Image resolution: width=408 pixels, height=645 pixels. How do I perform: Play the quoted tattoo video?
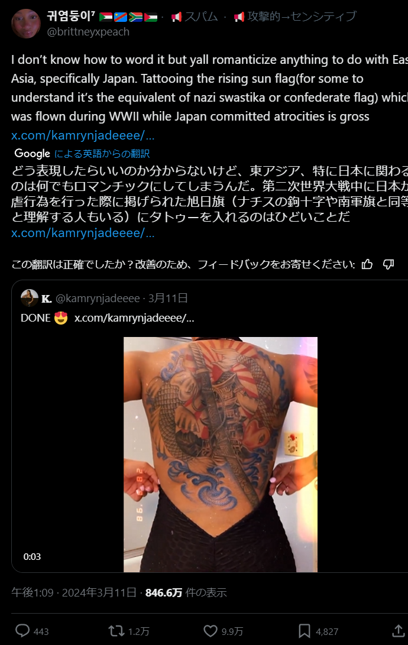tap(221, 455)
